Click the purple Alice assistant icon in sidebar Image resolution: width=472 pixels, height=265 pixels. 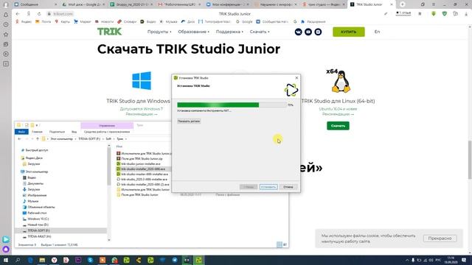(6, 249)
